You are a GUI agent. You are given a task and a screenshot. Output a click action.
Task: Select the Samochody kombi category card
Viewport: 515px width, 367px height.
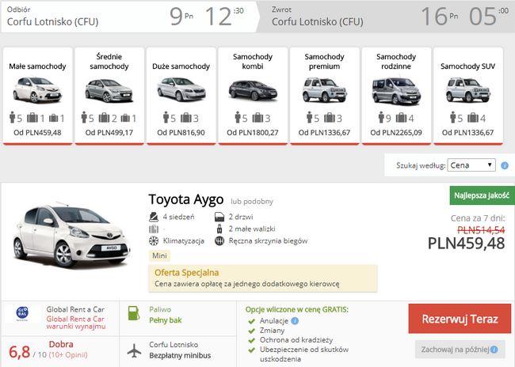click(x=253, y=96)
